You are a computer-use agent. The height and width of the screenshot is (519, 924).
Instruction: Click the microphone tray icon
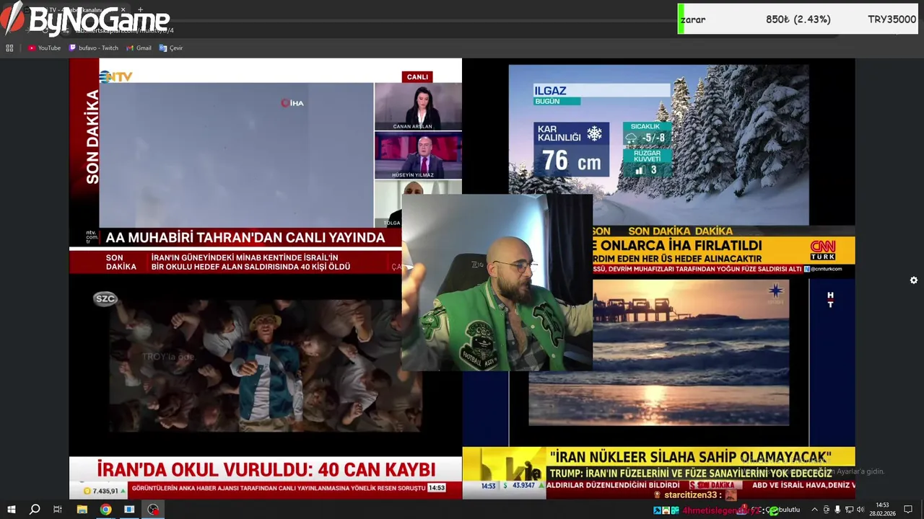point(837,510)
